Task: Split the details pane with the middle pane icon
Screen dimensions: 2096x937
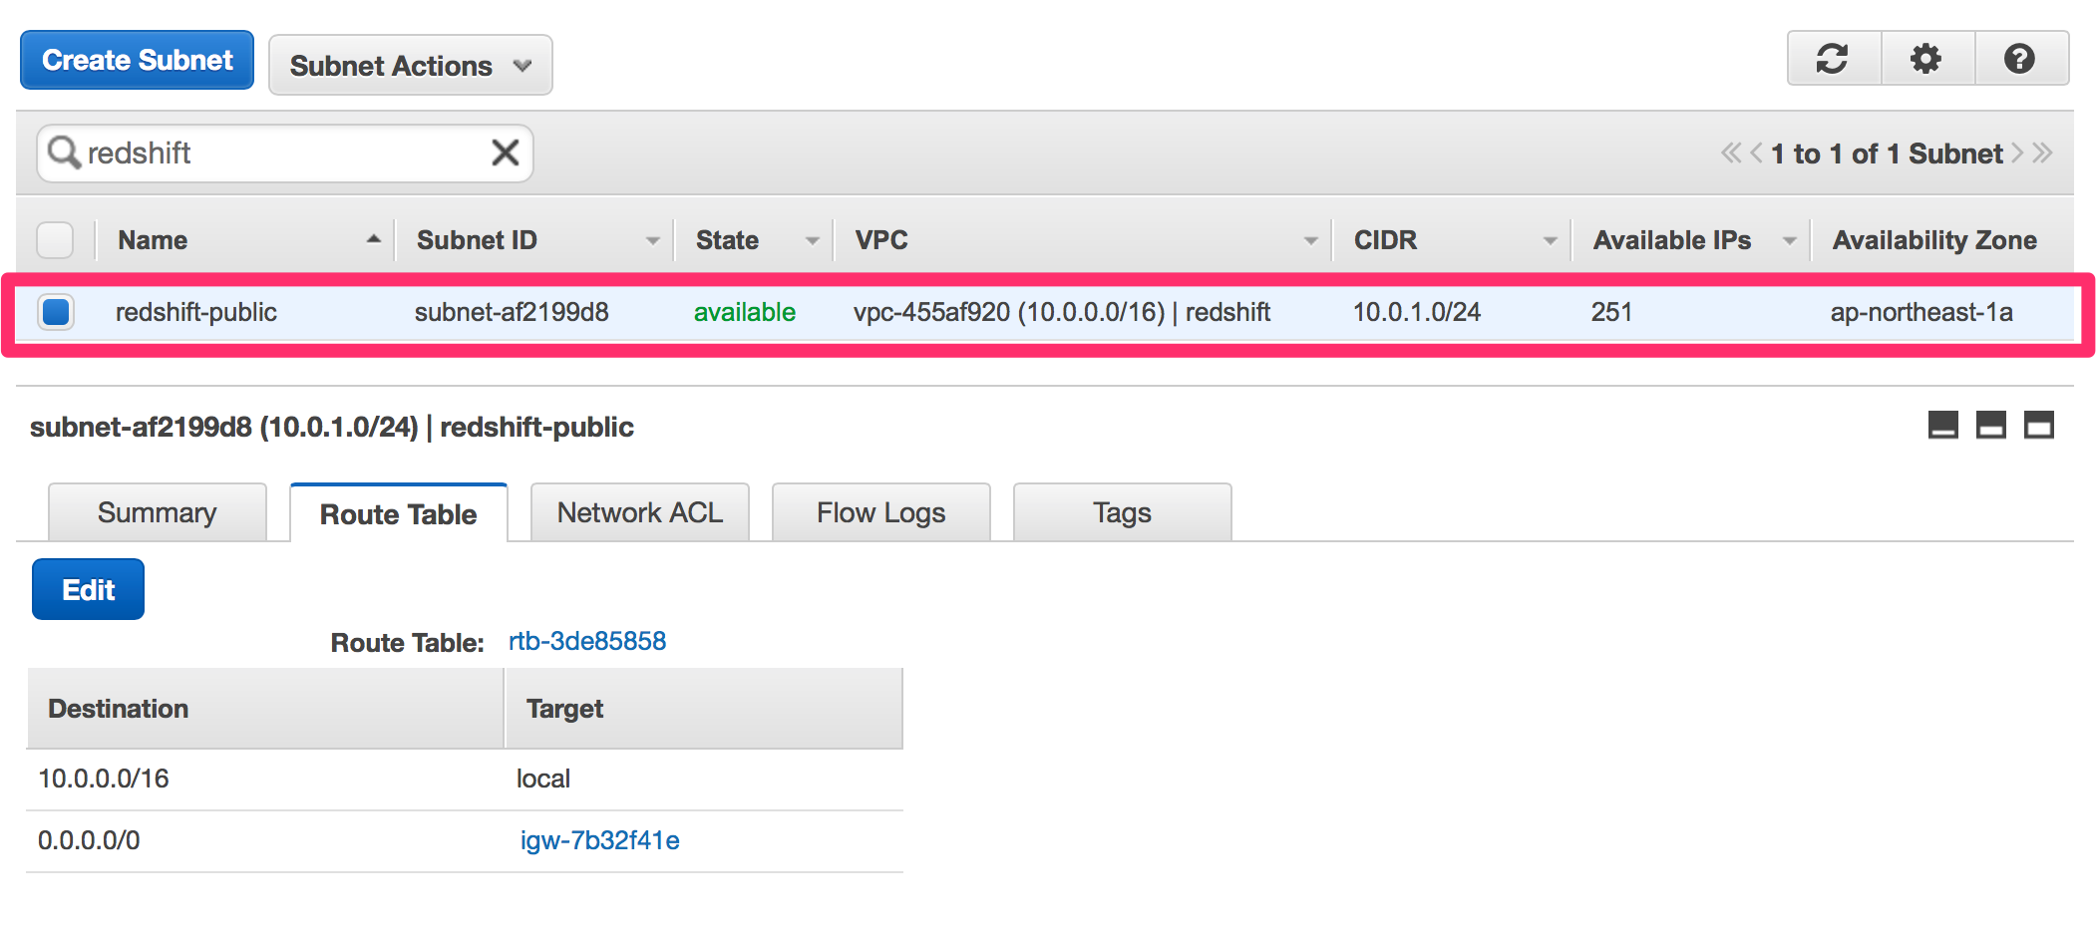Action: [x=1991, y=425]
